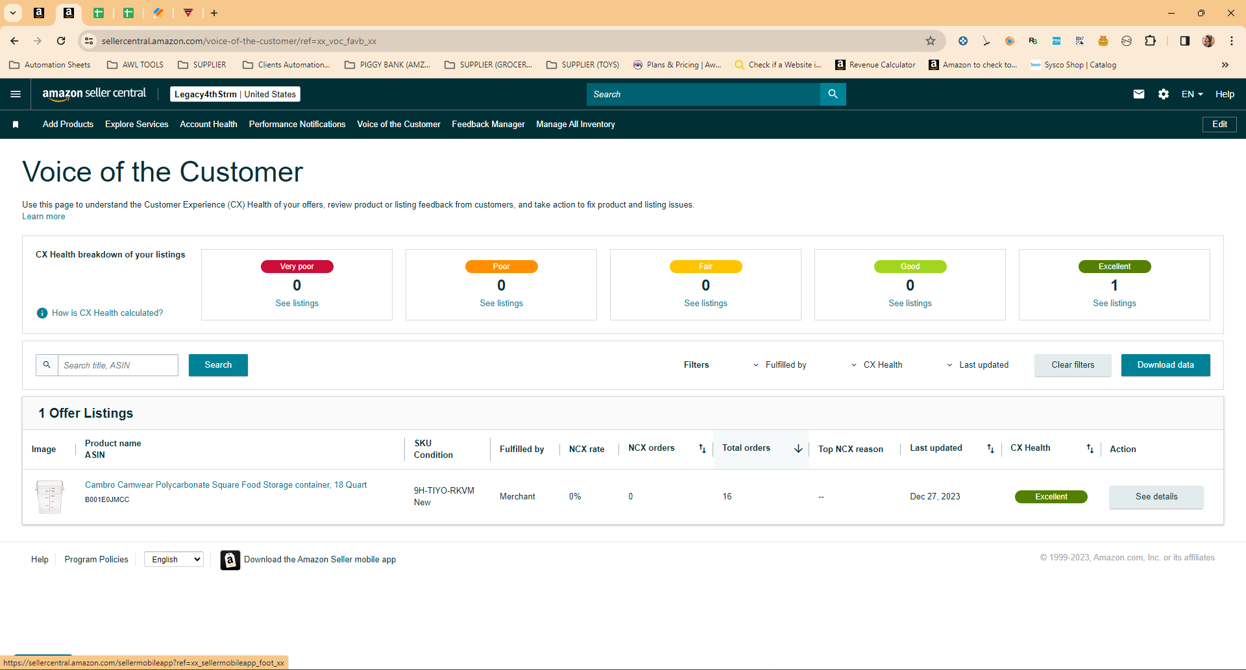
Task: Go back using the browser back arrow
Action: point(14,41)
